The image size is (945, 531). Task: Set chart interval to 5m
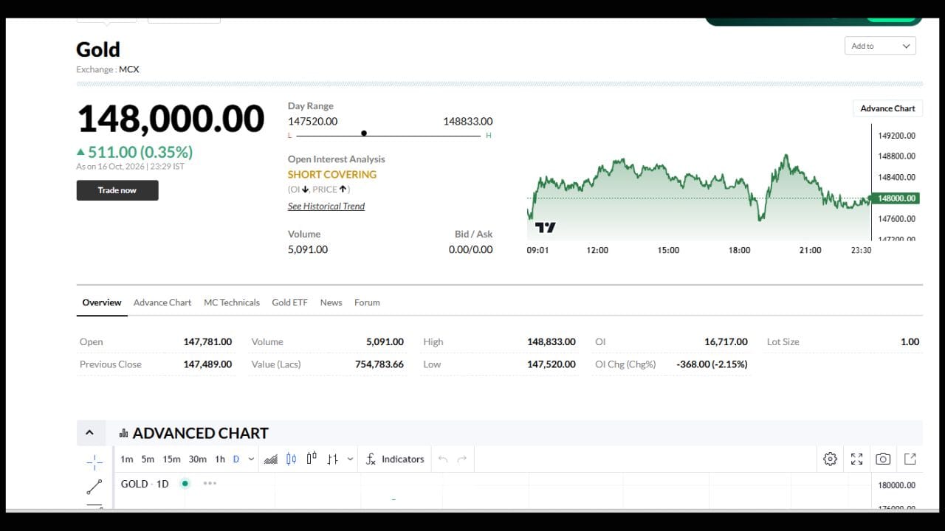148,459
